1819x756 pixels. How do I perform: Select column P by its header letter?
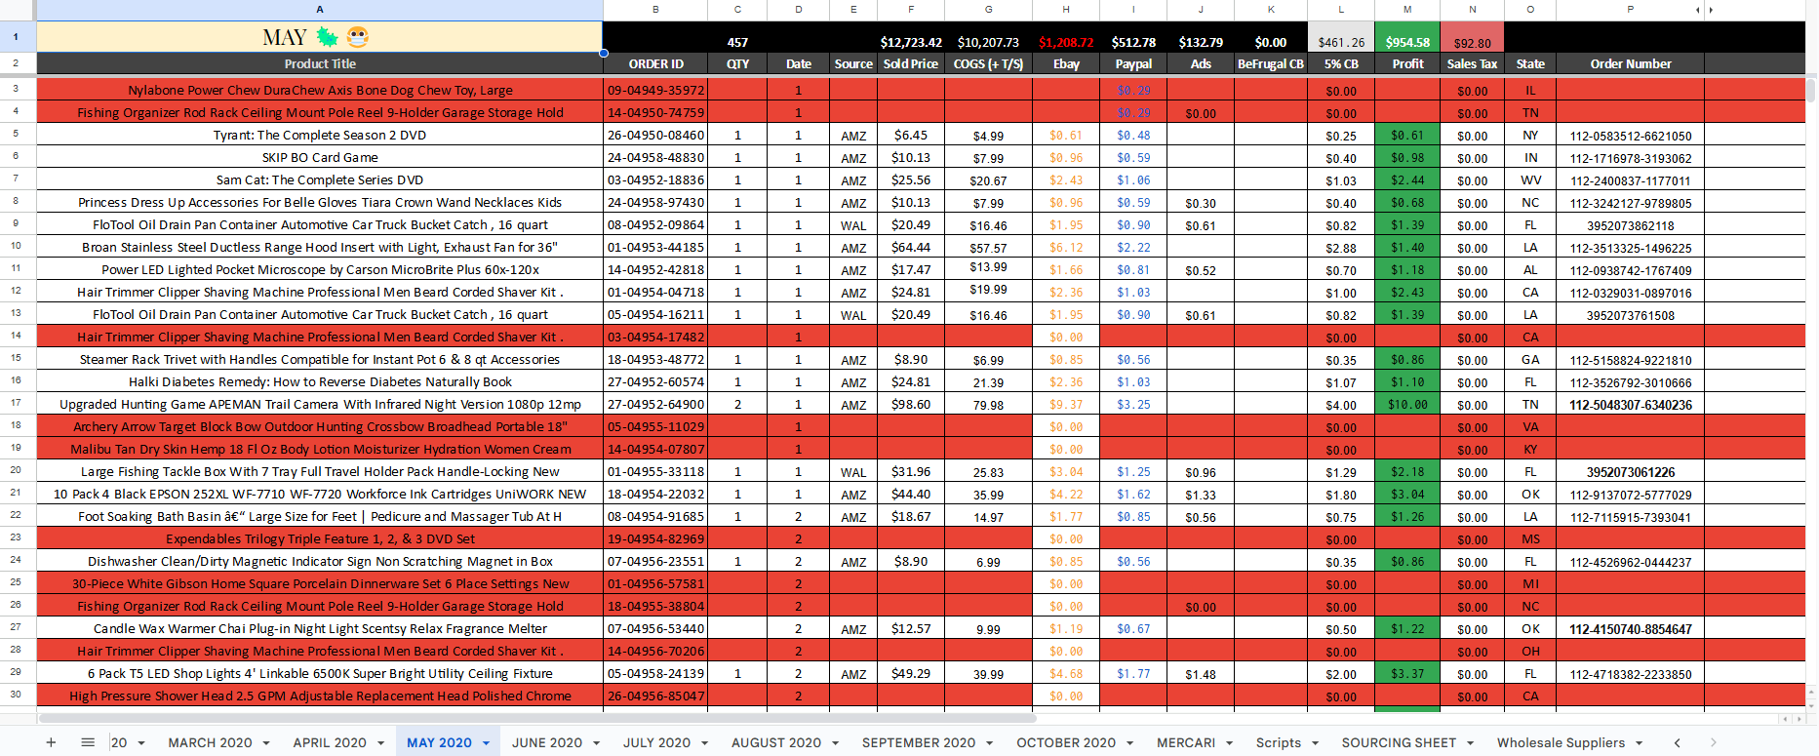click(x=1630, y=10)
